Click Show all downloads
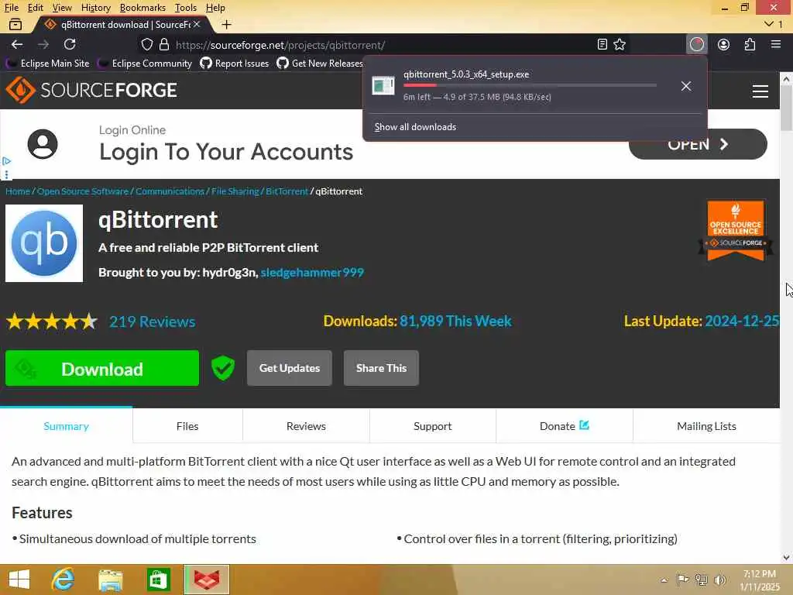The width and height of the screenshot is (793, 595). [x=415, y=127]
